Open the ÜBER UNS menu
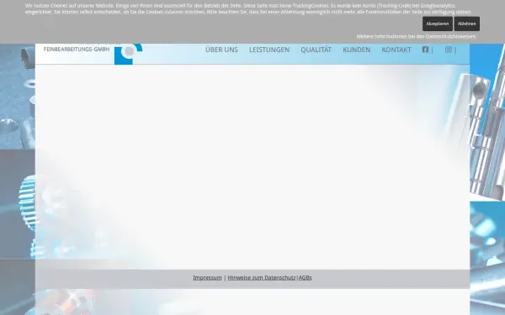Viewport: 505px width, 315px height. (221, 50)
